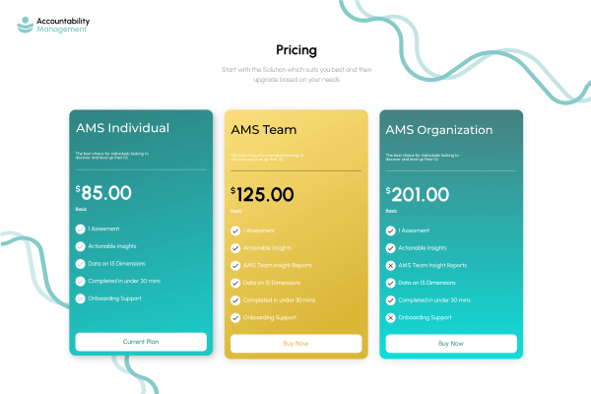Click Buy Now on the AMS Team card
Image resolution: width=591 pixels, height=394 pixels.
tap(295, 343)
